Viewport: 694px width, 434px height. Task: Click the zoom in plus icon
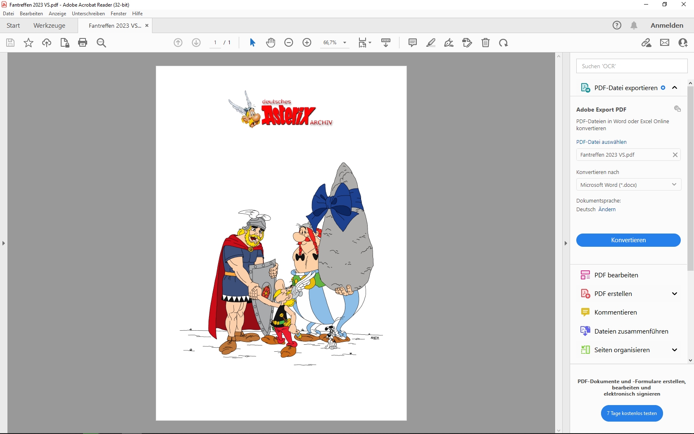coord(307,43)
